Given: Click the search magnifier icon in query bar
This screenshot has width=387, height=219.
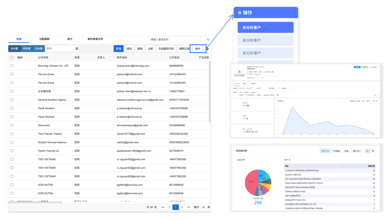Looking at the screenshot, I should point(208,39).
